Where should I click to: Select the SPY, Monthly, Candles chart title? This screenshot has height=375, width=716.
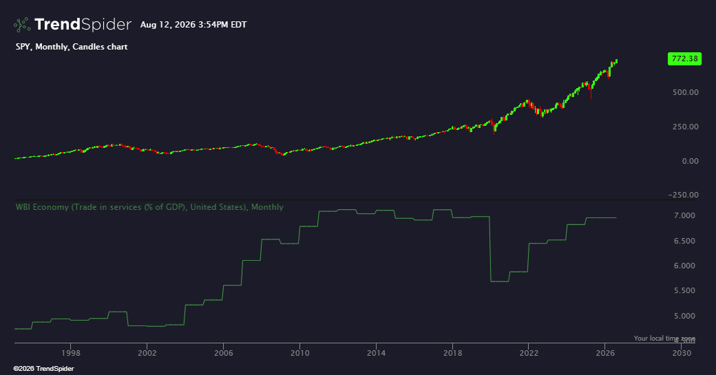pos(72,47)
